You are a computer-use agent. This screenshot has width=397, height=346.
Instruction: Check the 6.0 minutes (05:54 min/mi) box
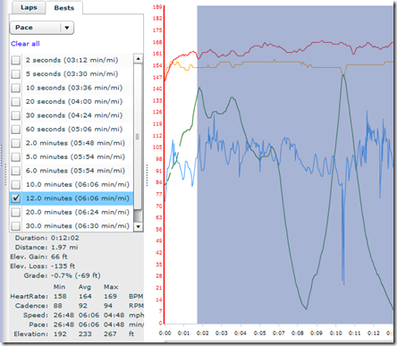tap(16, 171)
